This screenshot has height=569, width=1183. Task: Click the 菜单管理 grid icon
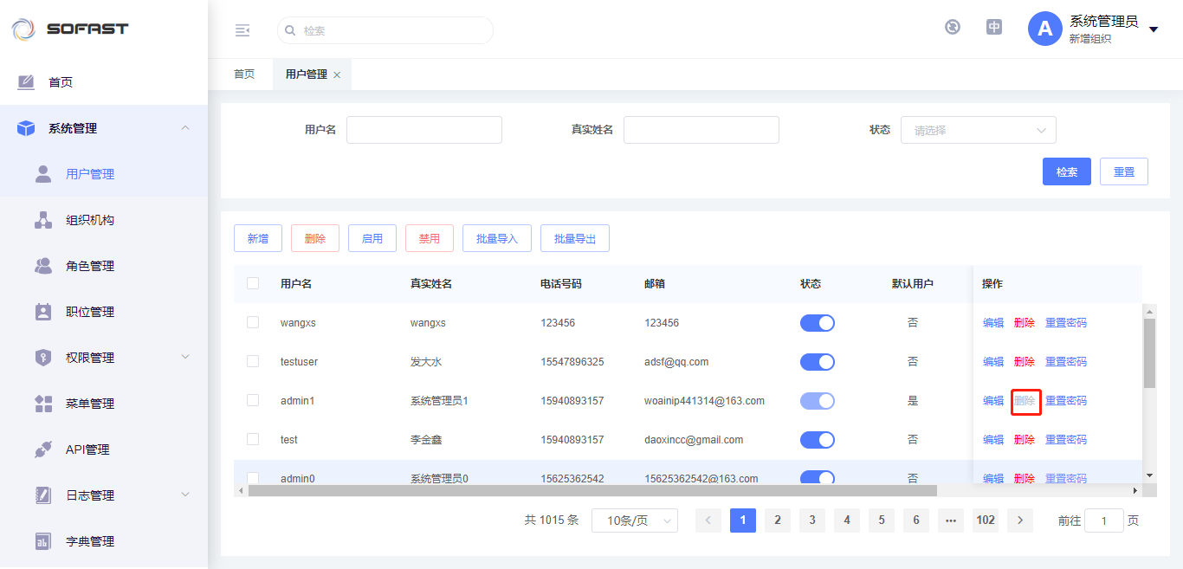pyautogui.click(x=43, y=404)
